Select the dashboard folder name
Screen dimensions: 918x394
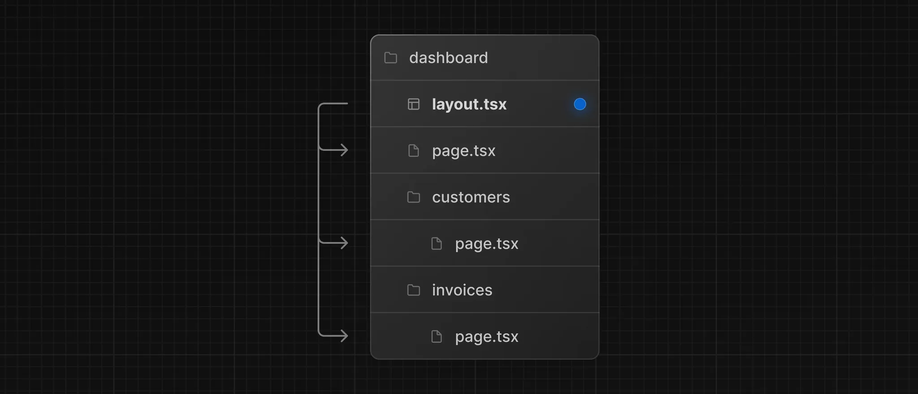(448, 58)
